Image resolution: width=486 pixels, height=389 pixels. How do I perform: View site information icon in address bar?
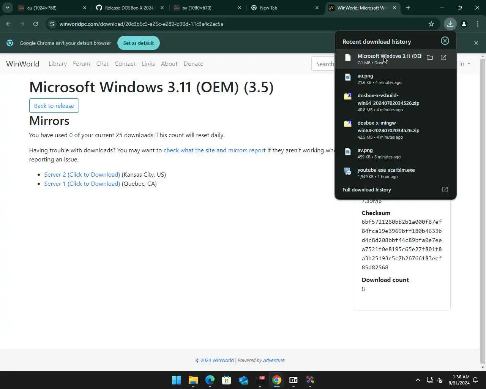click(x=52, y=24)
